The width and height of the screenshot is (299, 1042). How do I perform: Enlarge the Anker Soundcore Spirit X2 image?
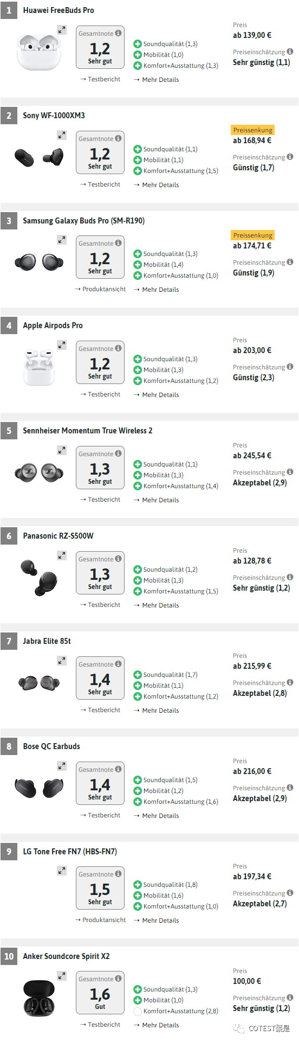click(x=62, y=975)
